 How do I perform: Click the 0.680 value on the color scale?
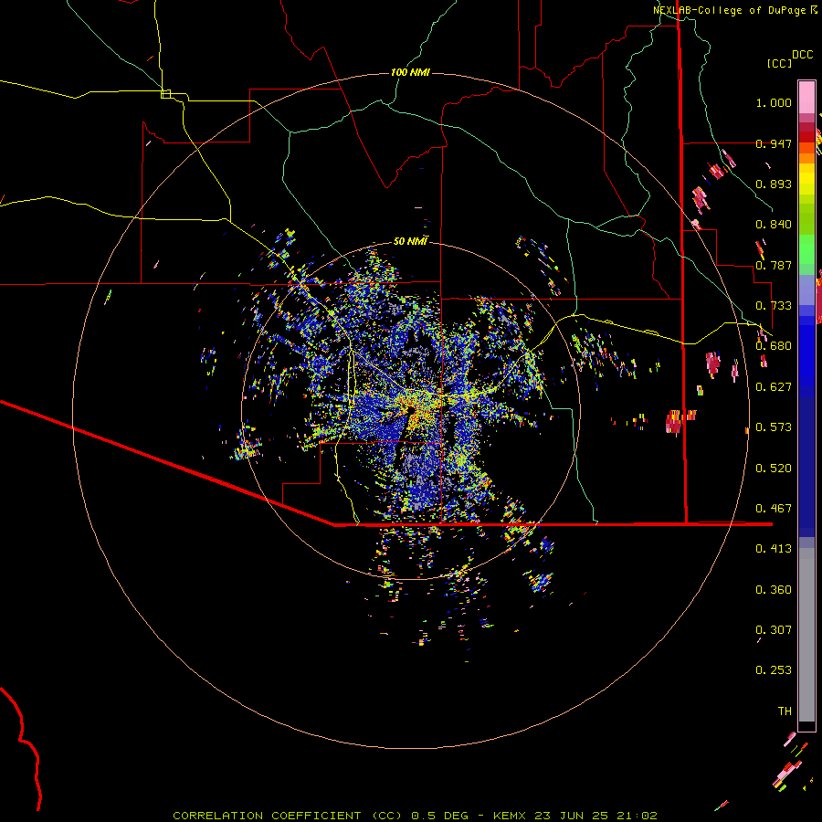[774, 346]
